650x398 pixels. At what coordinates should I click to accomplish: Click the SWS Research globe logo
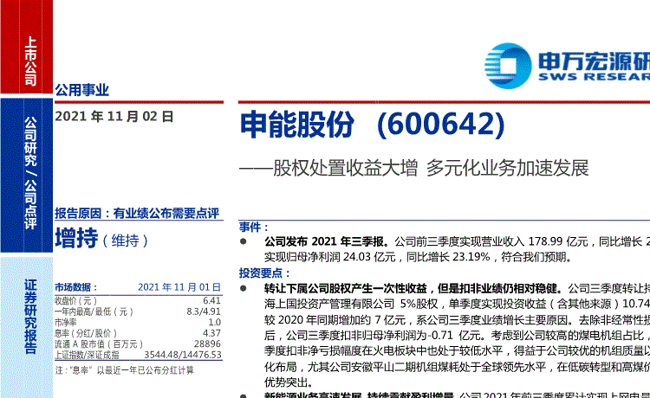508,66
